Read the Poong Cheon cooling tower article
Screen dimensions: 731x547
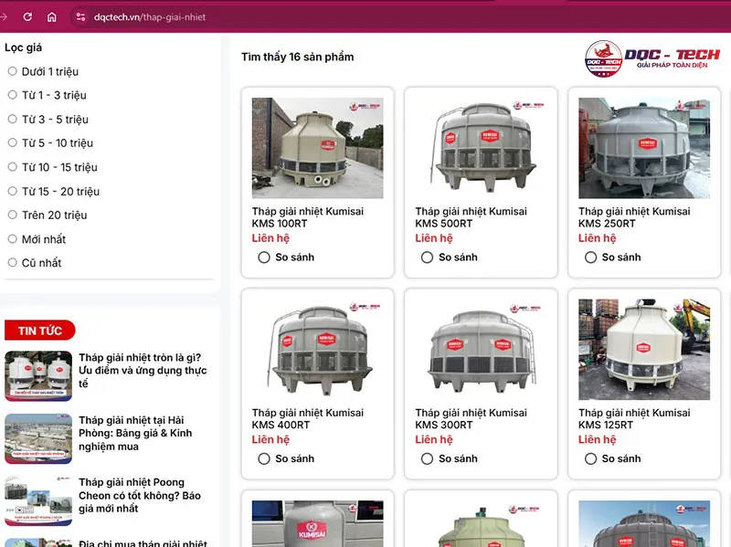coord(140,495)
